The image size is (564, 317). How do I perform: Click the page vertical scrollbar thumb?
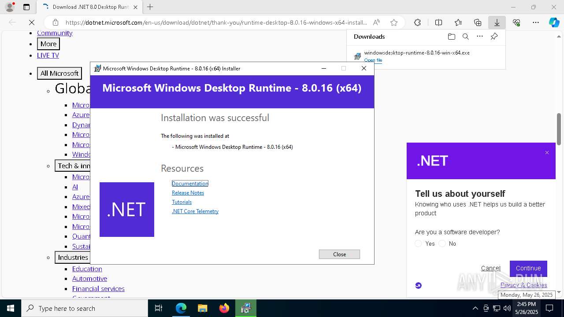[x=559, y=129]
